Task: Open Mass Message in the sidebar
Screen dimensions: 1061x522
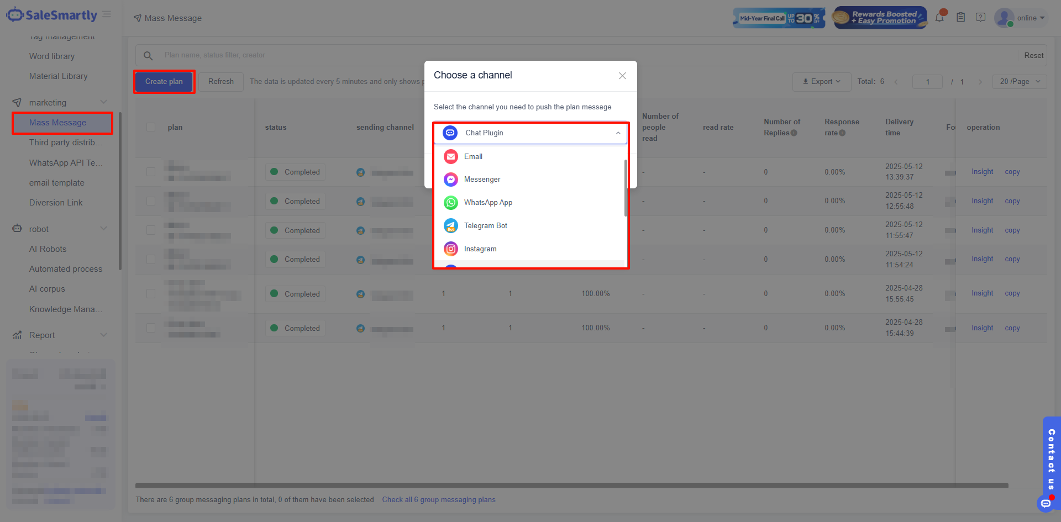Action: (x=58, y=123)
